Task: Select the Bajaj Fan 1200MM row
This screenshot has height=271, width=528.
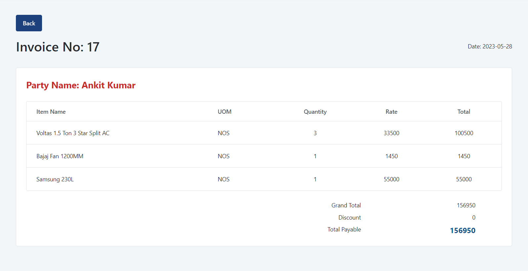Action: point(60,156)
